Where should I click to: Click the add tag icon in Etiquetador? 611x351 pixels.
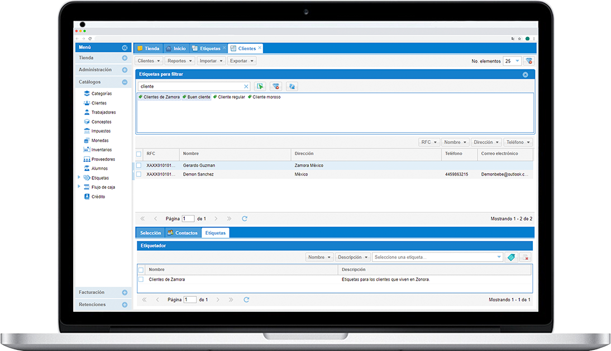click(x=510, y=257)
